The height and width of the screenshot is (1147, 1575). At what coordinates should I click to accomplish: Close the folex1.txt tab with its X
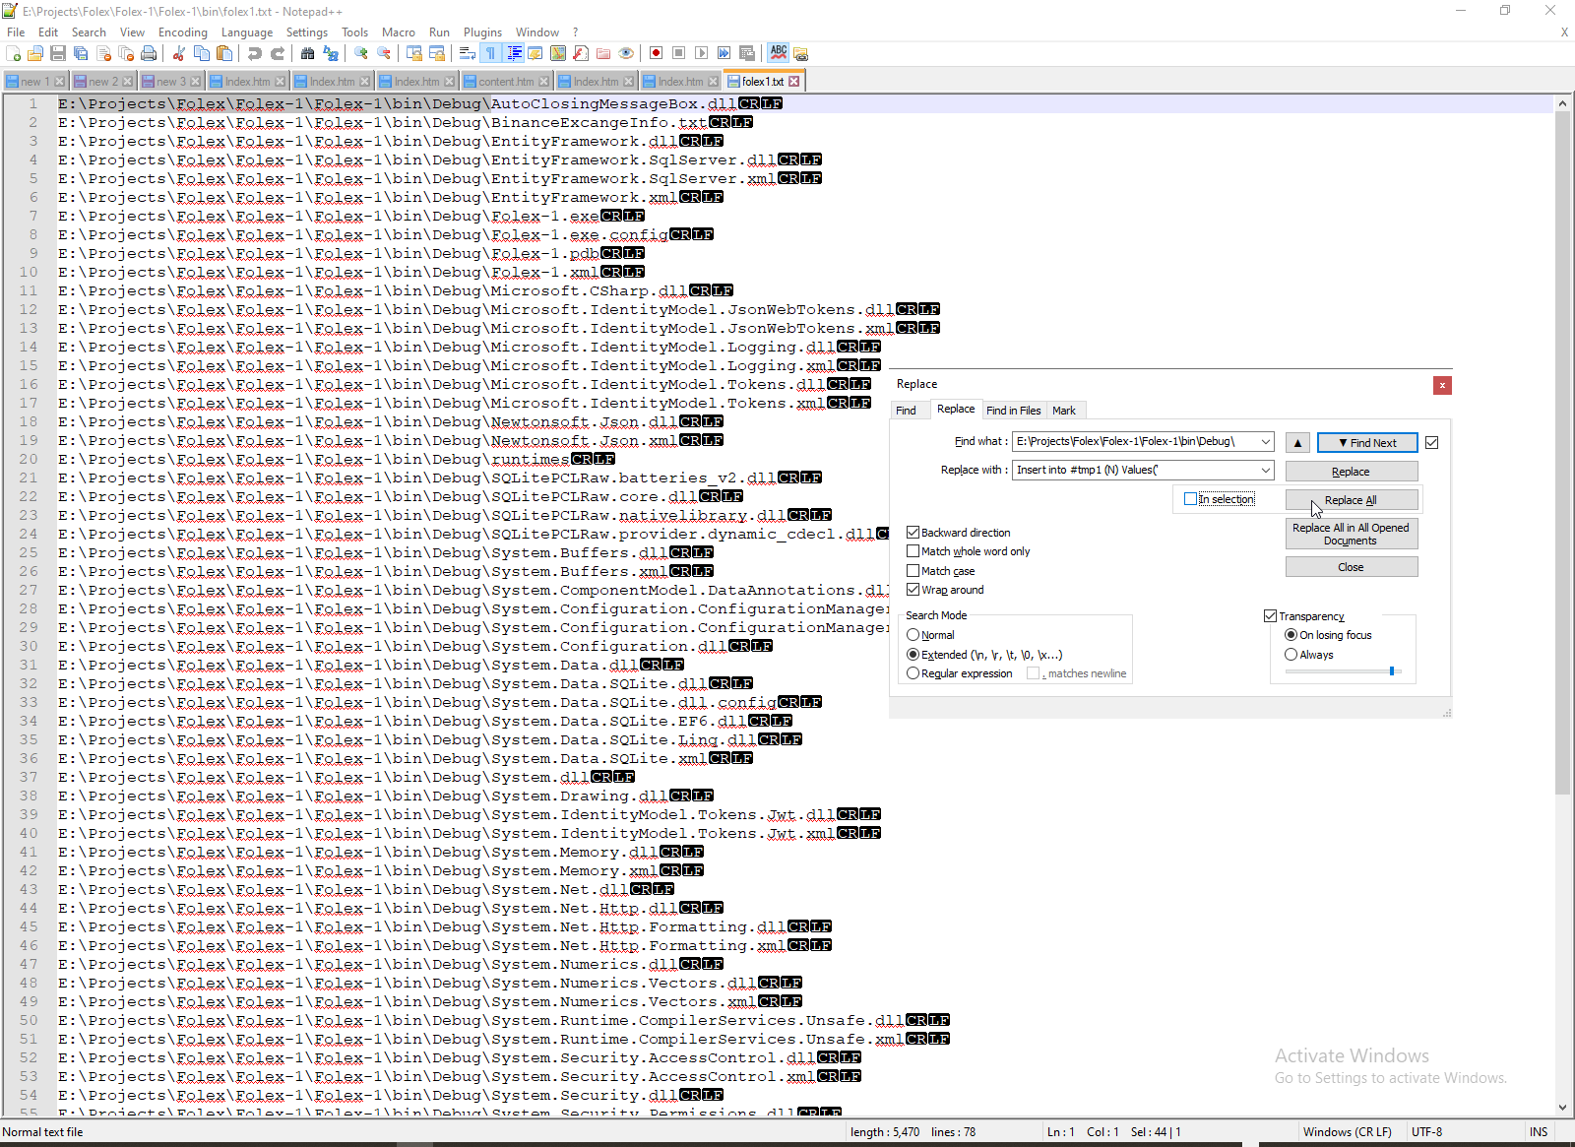[794, 82]
